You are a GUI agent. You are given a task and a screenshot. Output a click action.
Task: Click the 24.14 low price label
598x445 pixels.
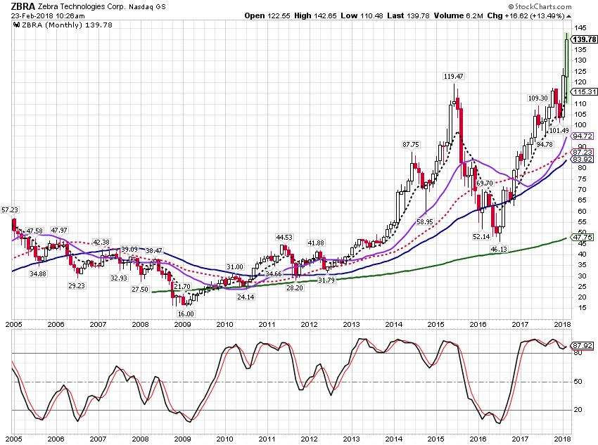point(246,297)
